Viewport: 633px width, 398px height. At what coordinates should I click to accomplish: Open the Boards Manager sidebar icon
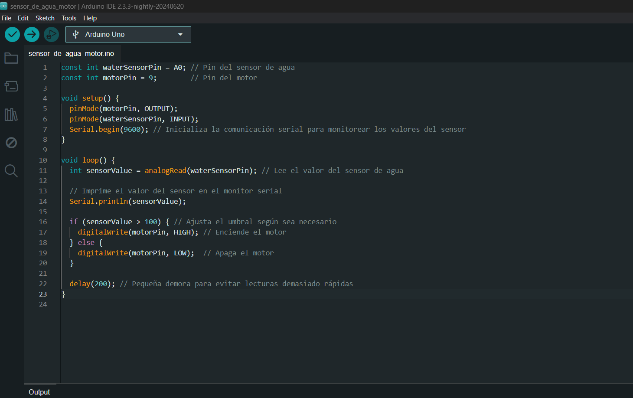[x=11, y=86]
